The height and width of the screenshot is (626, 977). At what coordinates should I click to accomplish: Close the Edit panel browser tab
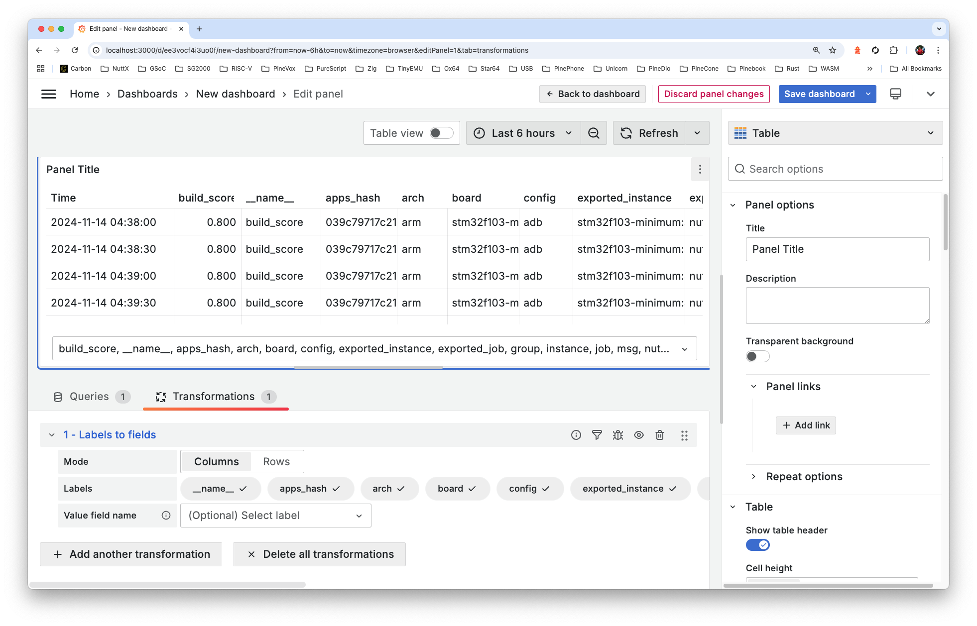click(181, 29)
